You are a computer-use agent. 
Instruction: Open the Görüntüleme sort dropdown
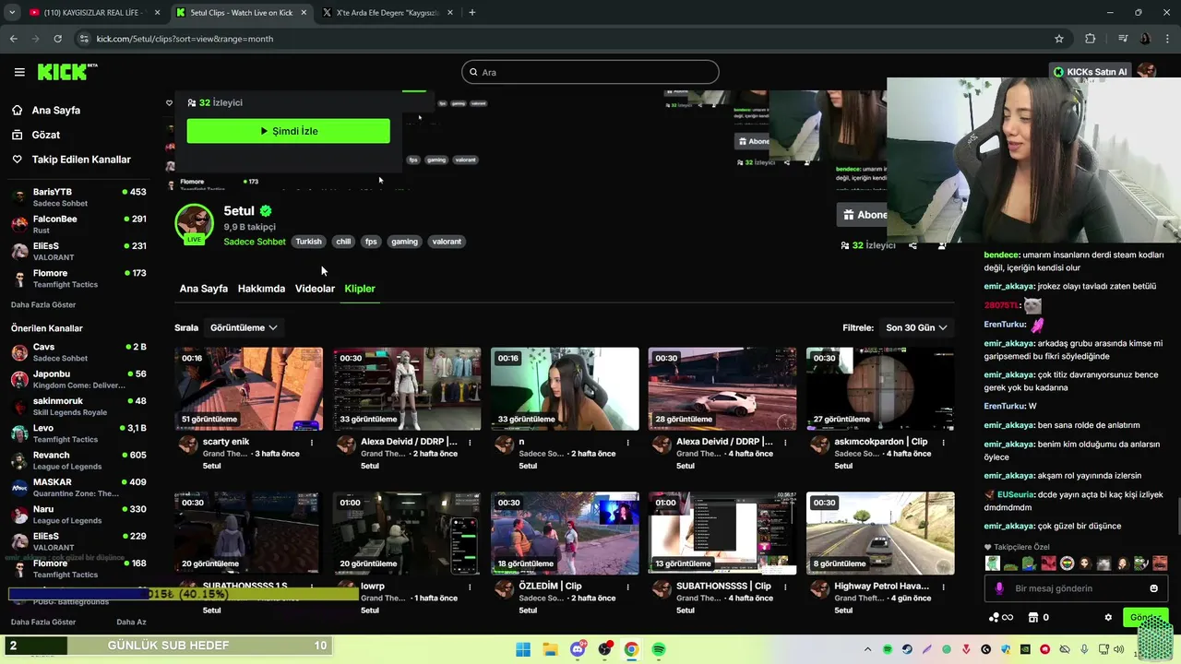(244, 327)
